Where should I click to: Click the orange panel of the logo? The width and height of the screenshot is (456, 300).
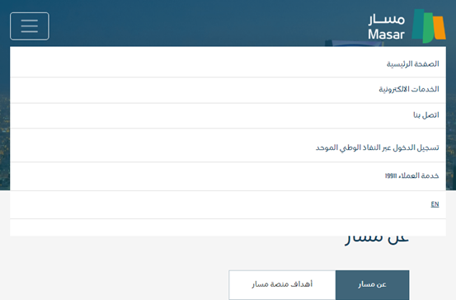[440, 28]
